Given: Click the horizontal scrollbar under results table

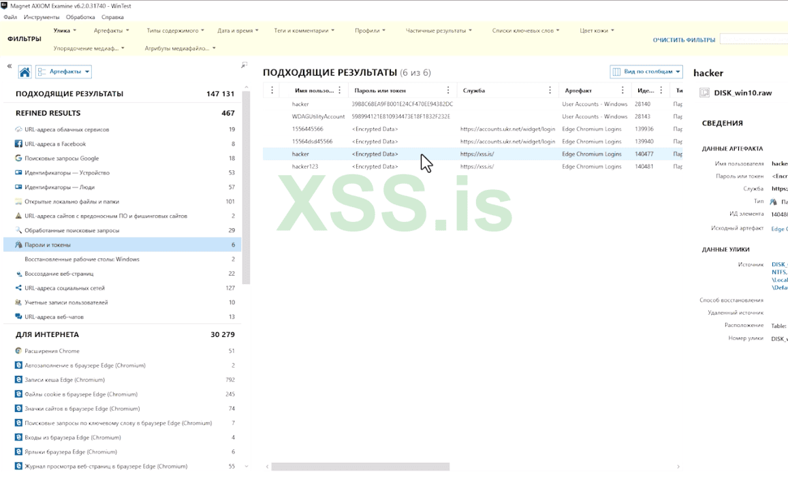Looking at the screenshot, I should pyautogui.click(x=360, y=467).
